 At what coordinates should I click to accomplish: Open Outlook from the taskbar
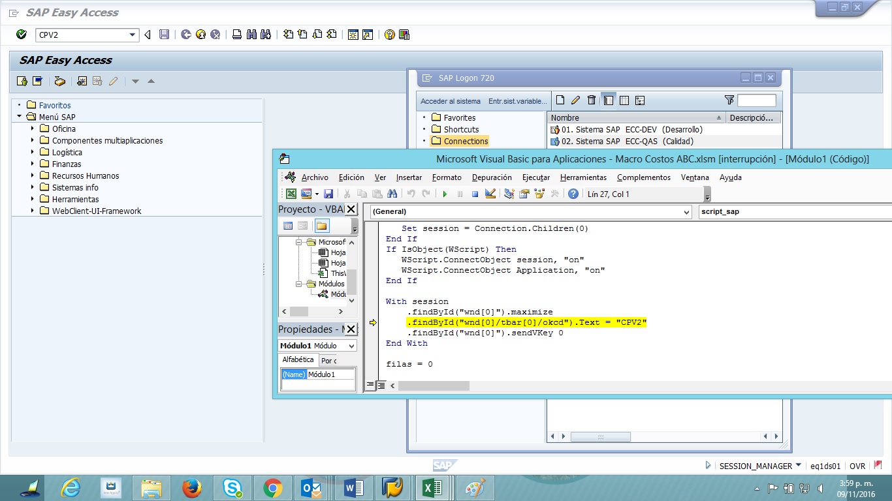tap(310, 487)
